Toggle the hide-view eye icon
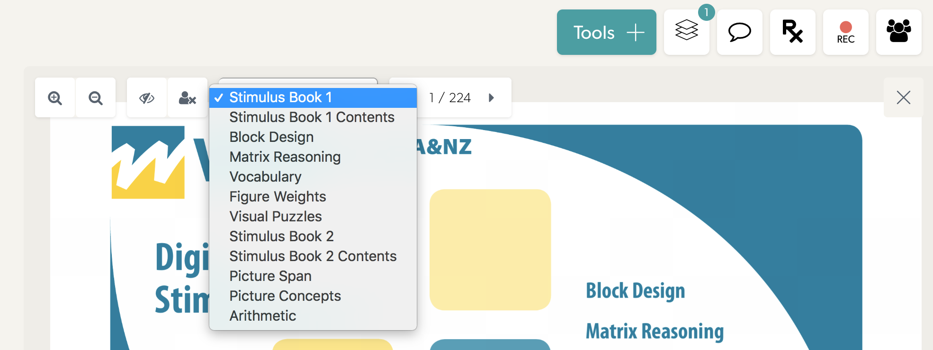Viewport: 933px width, 350px height. 147,97
